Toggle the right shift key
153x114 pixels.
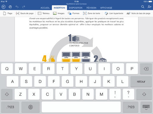144,94
